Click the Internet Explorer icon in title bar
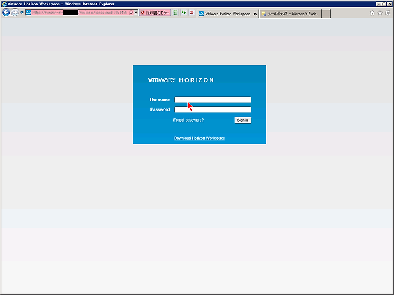 click(4, 4)
